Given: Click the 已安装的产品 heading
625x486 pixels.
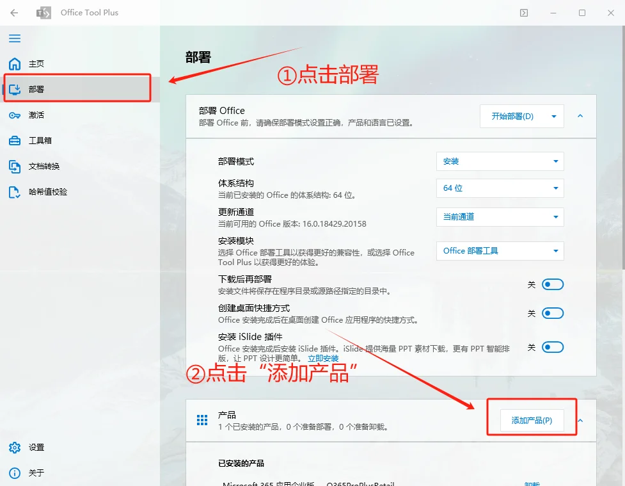Looking at the screenshot, I should click(x=241, y=463).
